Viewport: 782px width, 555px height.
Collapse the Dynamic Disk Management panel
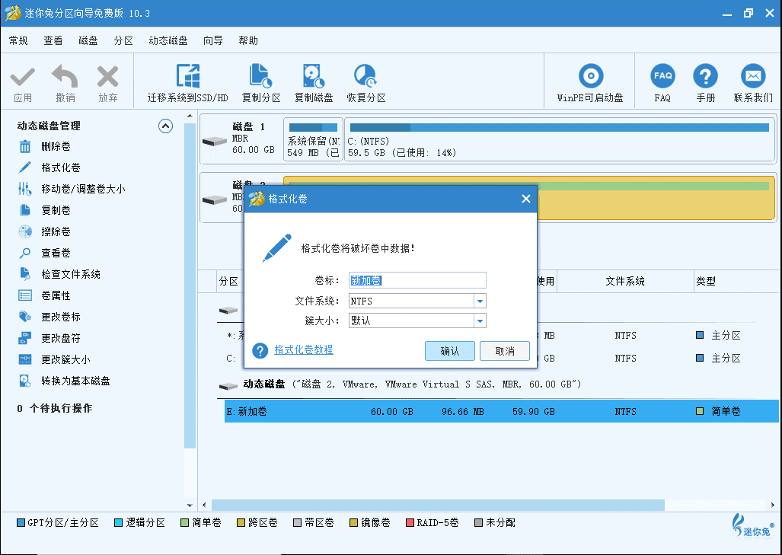(x=165, y=126)
